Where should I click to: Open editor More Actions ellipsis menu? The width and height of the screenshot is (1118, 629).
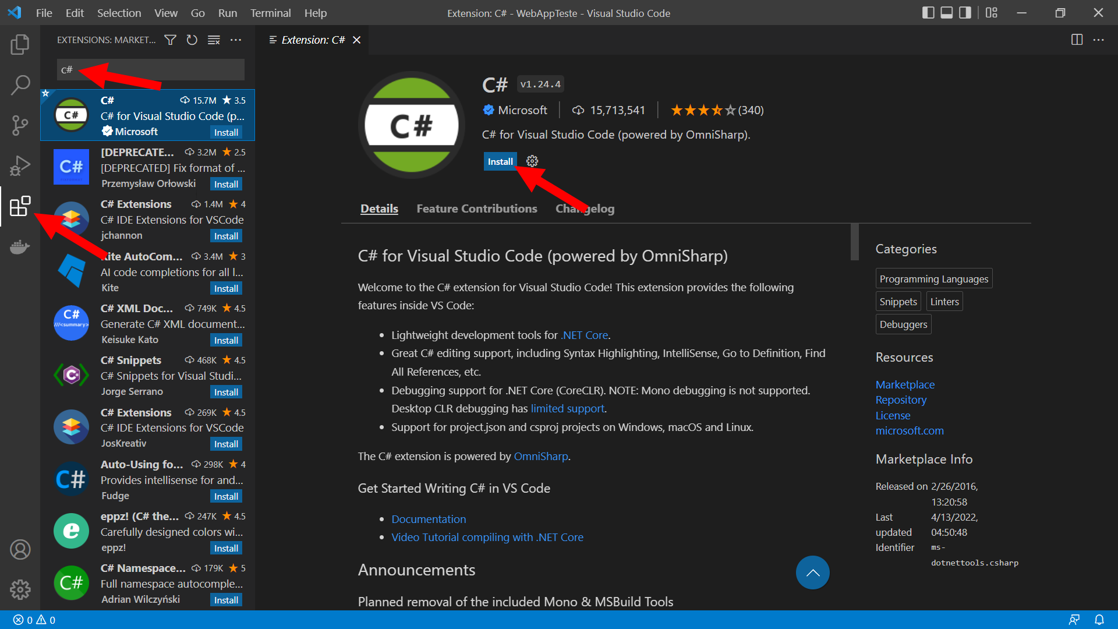[1098, 40]
